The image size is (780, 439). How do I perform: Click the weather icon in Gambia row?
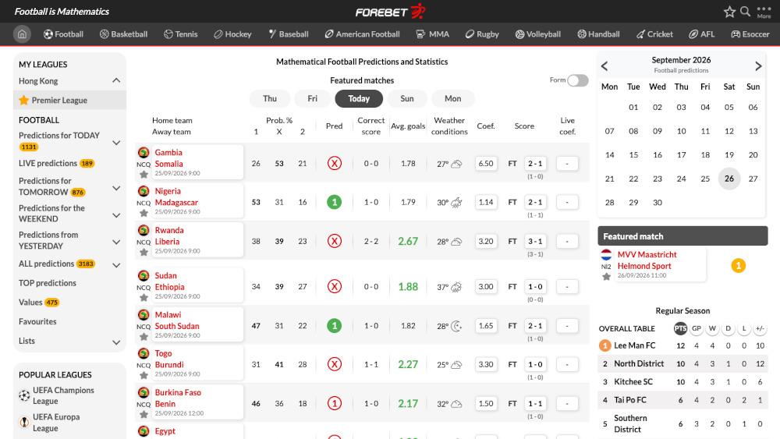[x=456, y=164]
